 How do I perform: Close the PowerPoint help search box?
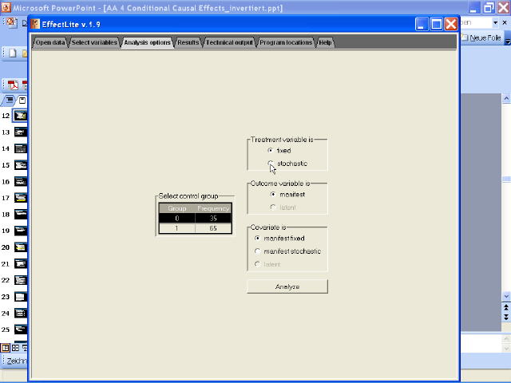(x=504, y=22)
